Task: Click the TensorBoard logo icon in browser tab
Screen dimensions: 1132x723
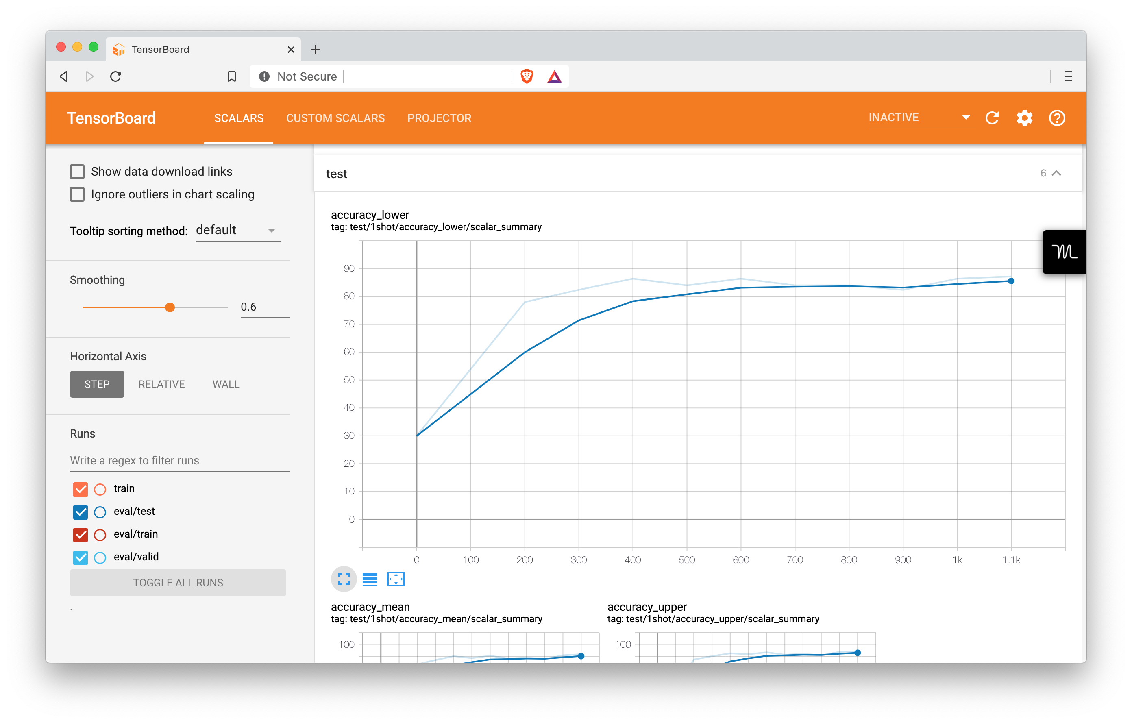Action: 118,49
